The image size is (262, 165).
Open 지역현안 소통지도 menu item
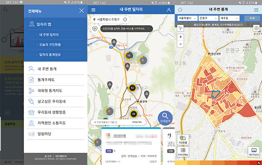click(55, 123)
